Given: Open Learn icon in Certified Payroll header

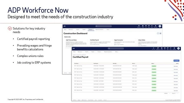Looking at the screenshot, I should [x=165, y=49].
